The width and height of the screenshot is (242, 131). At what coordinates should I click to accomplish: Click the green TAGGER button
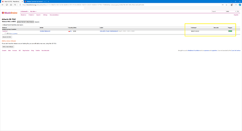(x=230, y=31)
